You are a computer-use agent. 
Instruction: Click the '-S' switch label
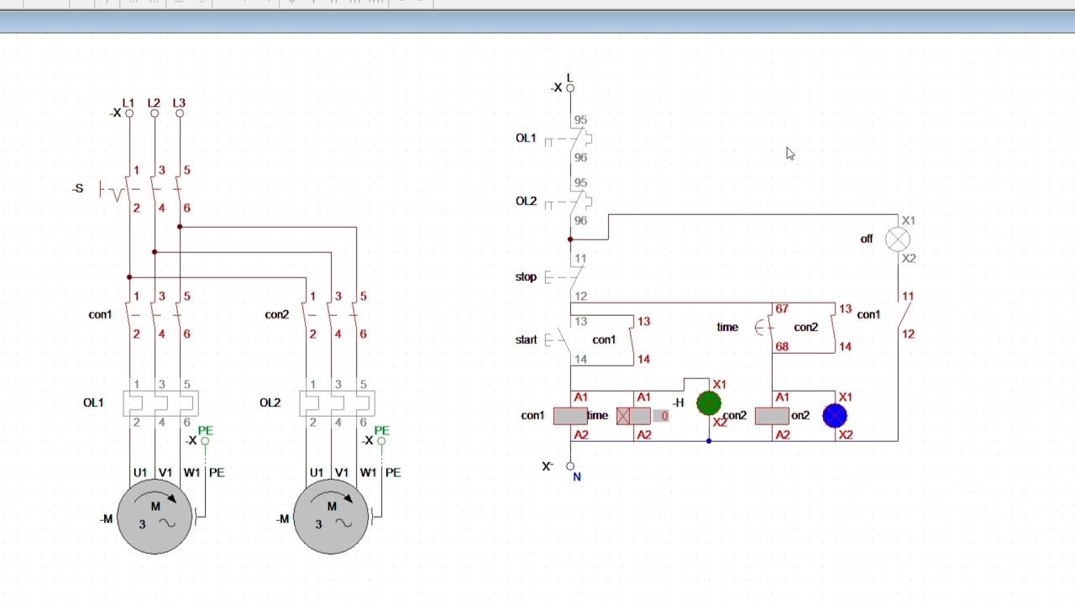(78, 188)
